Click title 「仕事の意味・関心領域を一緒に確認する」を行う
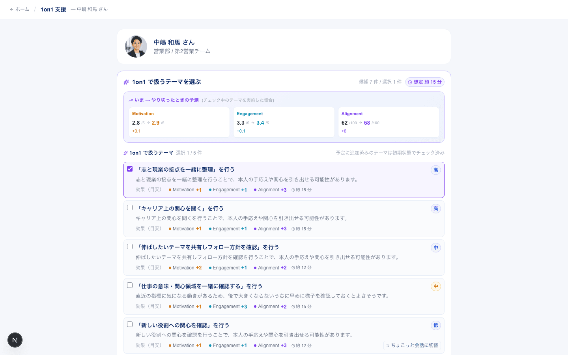 (x=199, y=286)
